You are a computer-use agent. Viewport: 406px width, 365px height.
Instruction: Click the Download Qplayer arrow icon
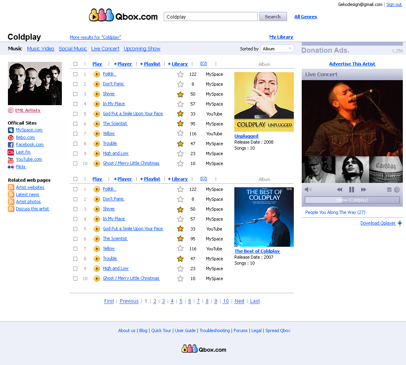tap(400, 223)
